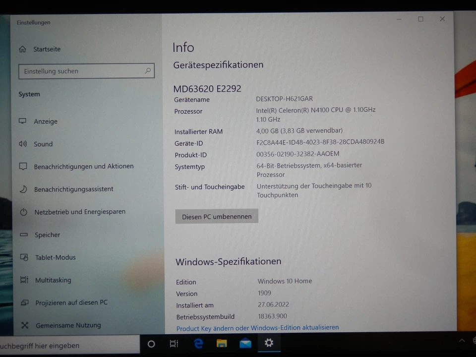This screenshot has width=476, height=357.
Task: Click the Cortana circle on the taskbar
Action: [151, 343]
